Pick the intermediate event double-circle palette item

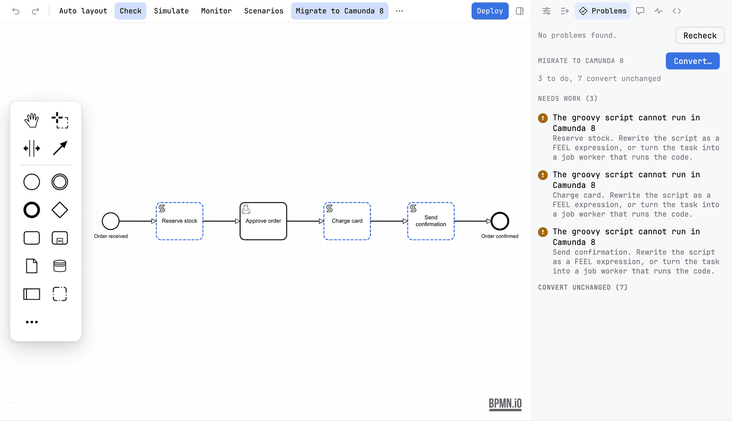(60, 182)
